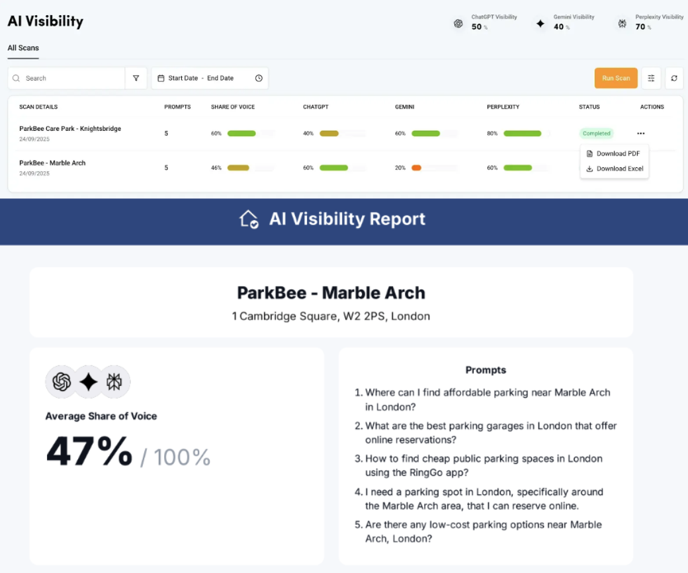Viewport: 688px width, 573px height.
Task: Click the CHATGPT column header
Action: (x=316, y=107)
